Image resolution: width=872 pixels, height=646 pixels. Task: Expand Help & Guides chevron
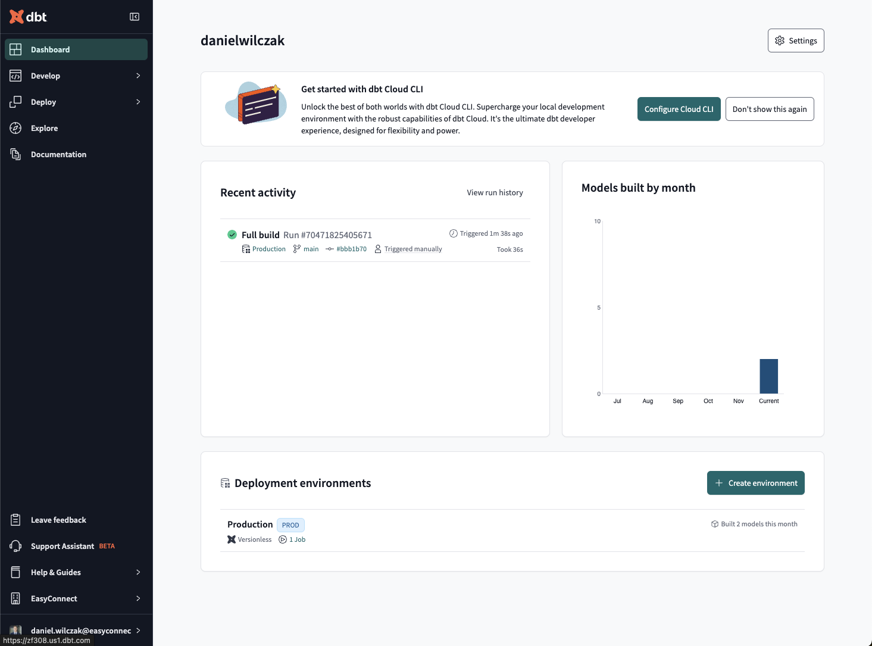tap(138, 572)
